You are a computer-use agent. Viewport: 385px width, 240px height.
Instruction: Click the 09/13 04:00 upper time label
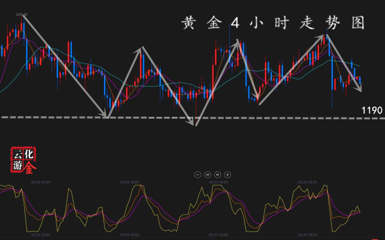218,182
